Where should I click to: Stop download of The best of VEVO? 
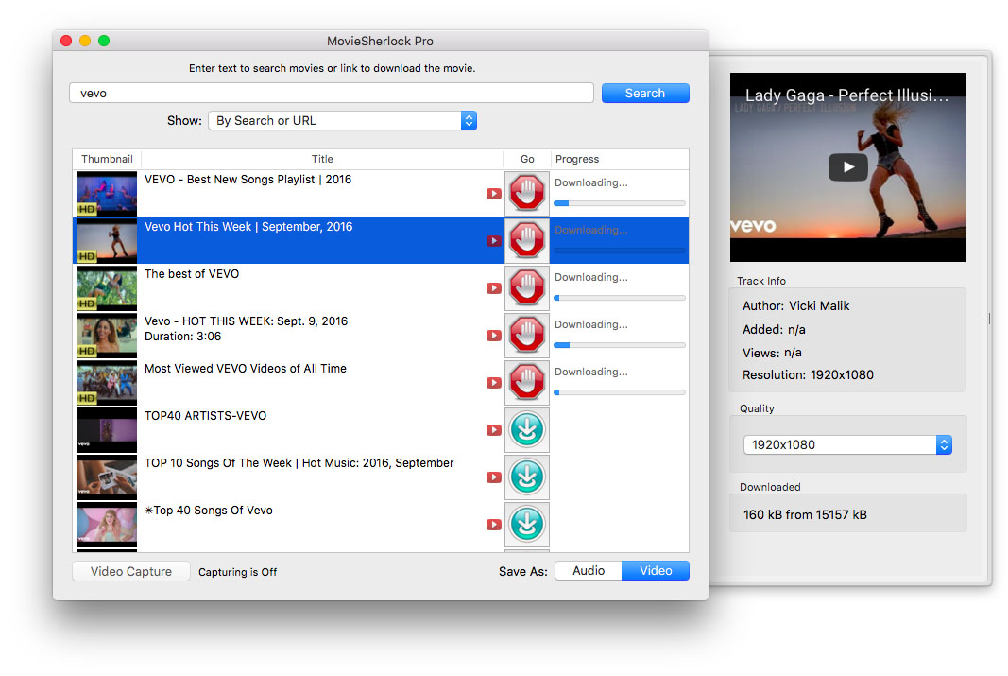point(527,287)
